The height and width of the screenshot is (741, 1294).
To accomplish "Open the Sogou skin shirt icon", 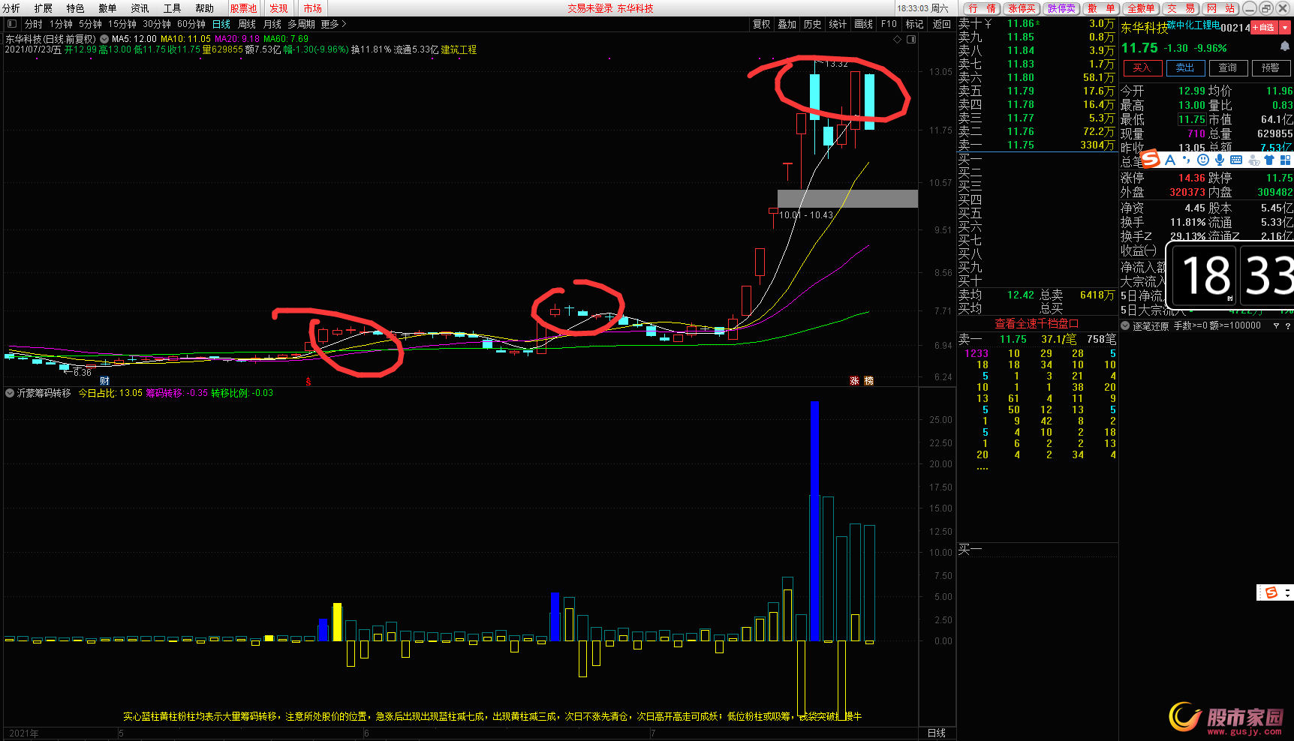I will [1269, 160].
